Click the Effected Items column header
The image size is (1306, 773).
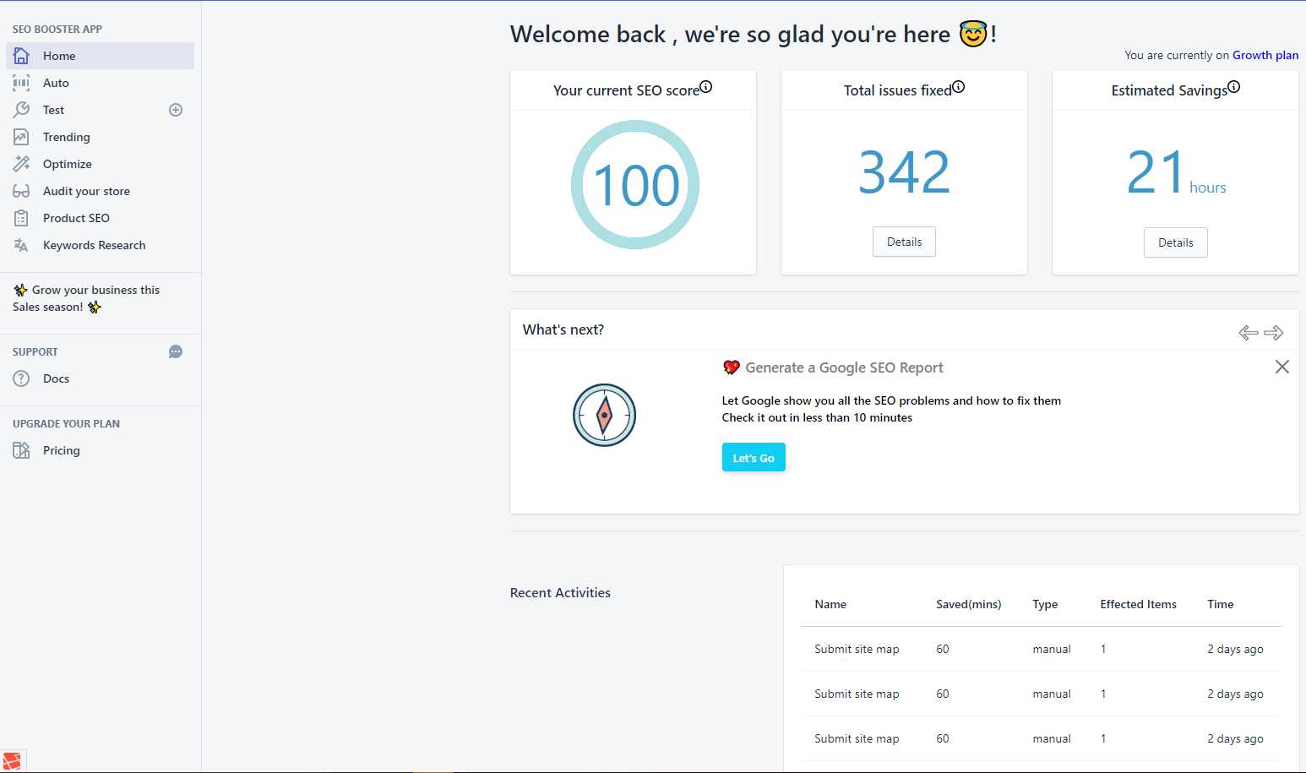point(1138,604)
